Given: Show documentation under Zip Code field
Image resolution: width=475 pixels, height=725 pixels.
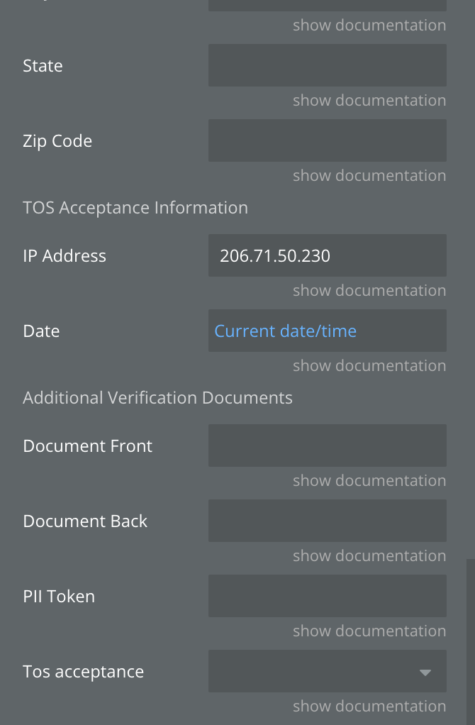Looking at the screenshot, I should [x=369, y=176].
